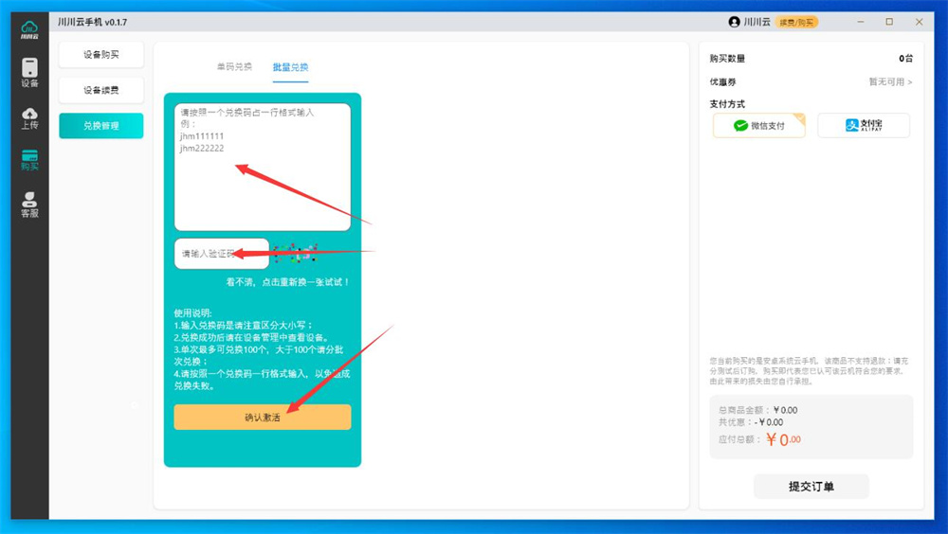Click the 续费/购买 badge in title bar
Screen dimensions: 948x534
pyautogui.click(x=796, y=22)
